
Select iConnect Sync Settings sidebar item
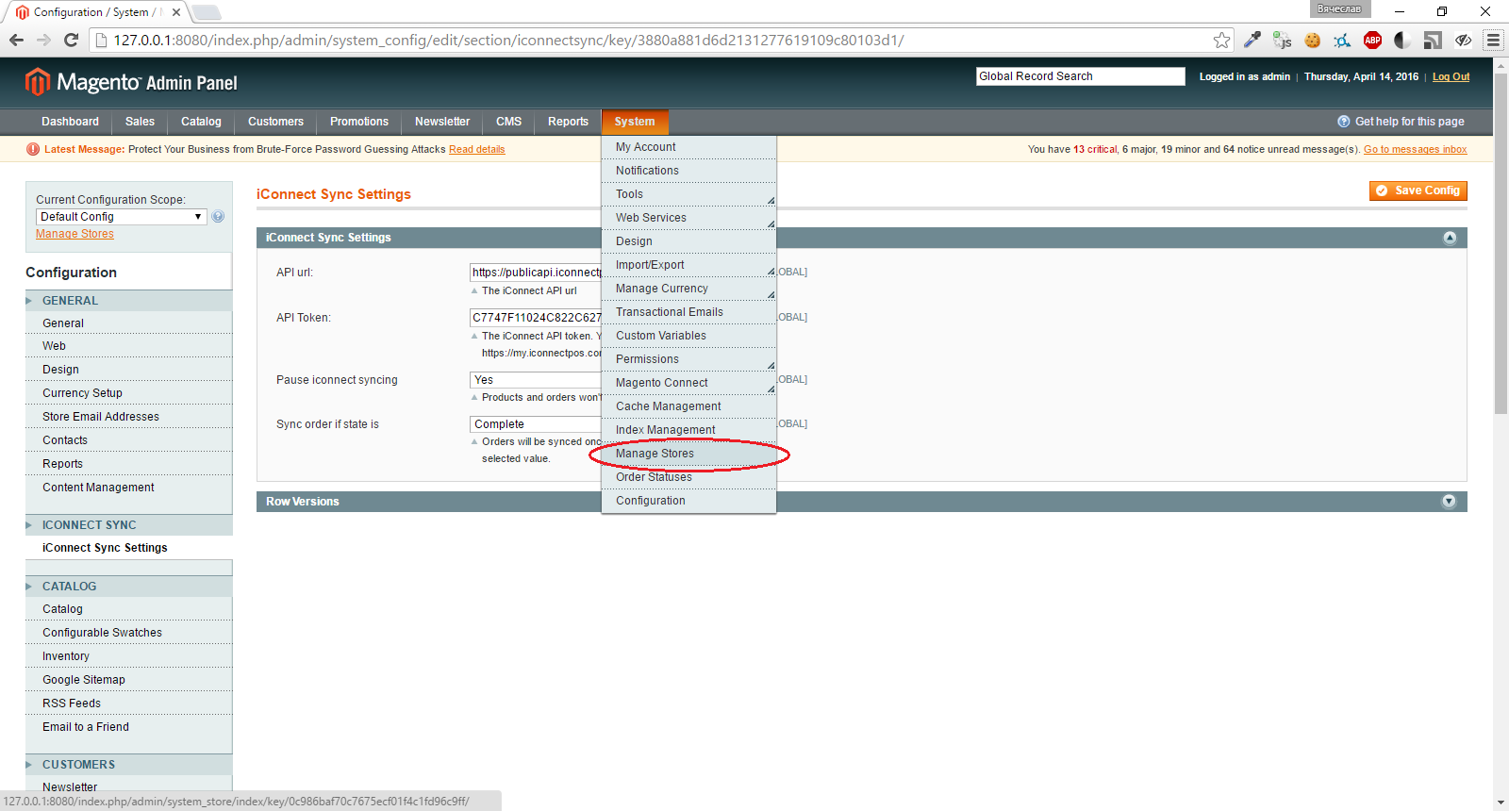pyautogui.click(x=128, y=548)
